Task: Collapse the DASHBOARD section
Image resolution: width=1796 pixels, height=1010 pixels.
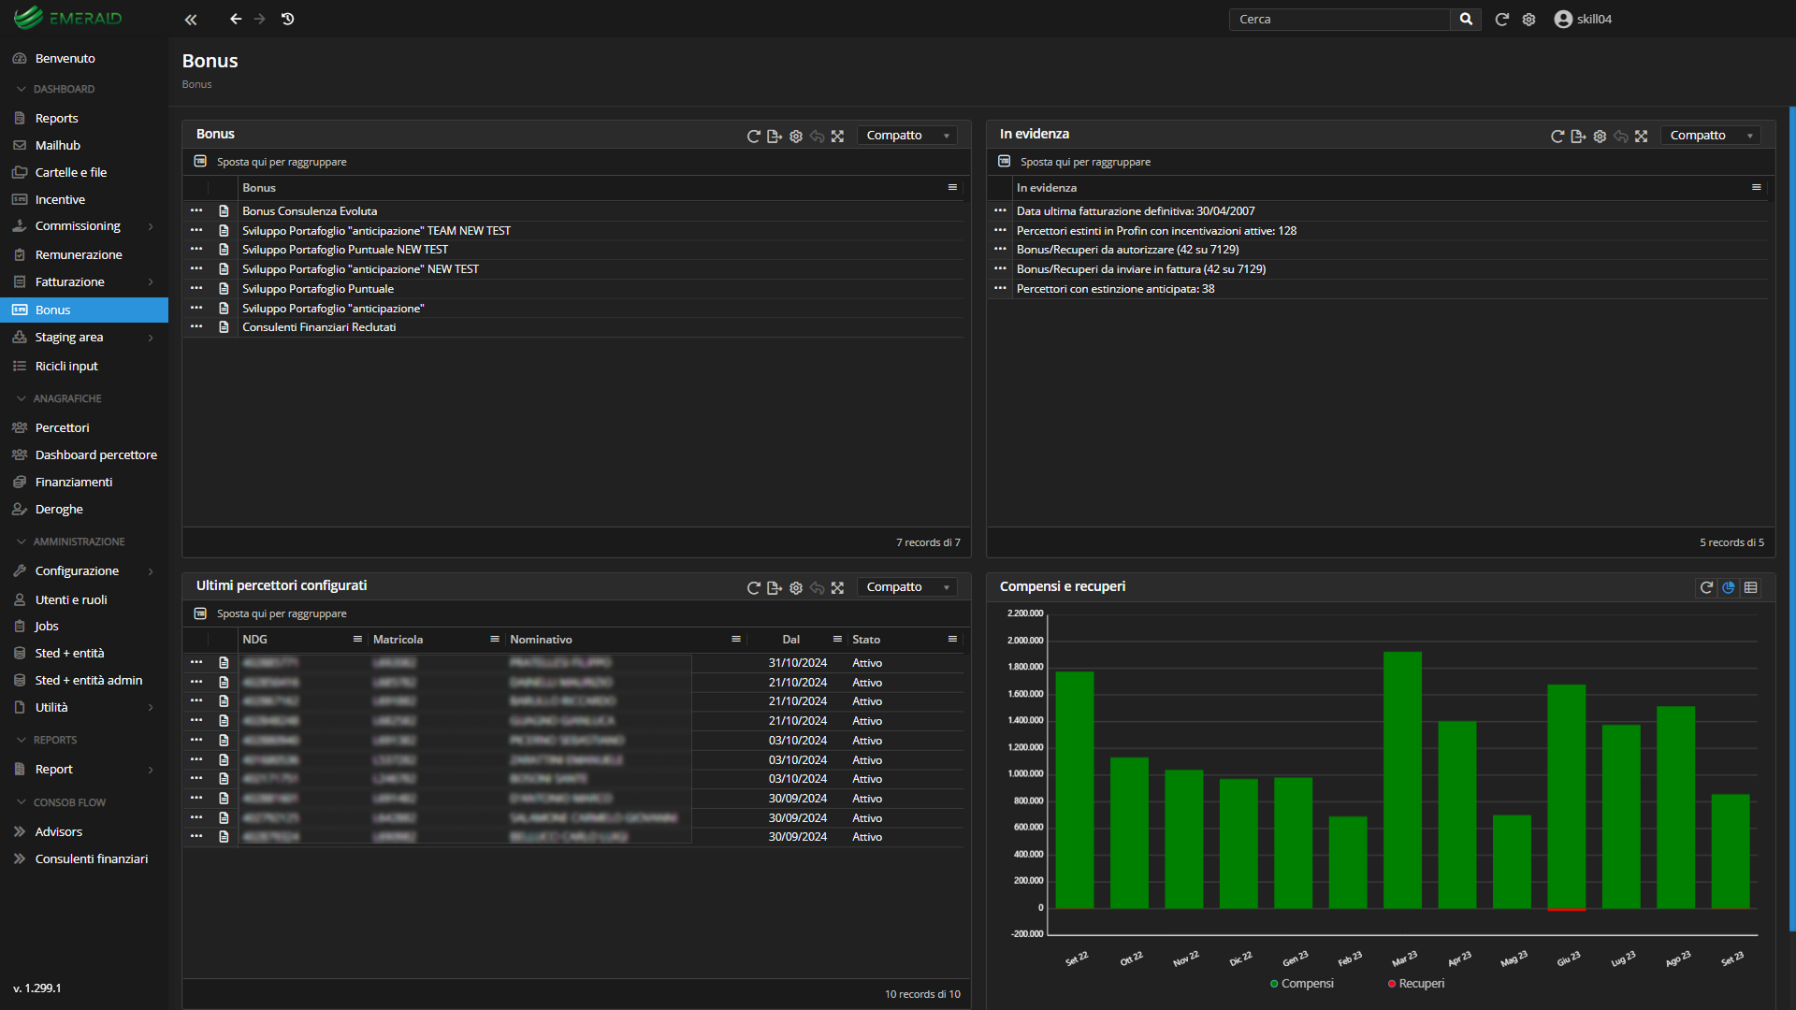Action: pos(56,89)
